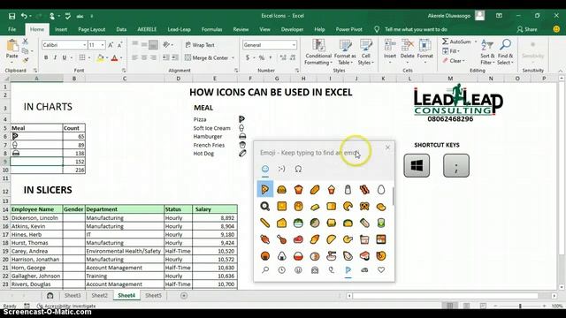Click the red Font Color swatch
Viewport: 566px width, 318px height.
point(114,57)
